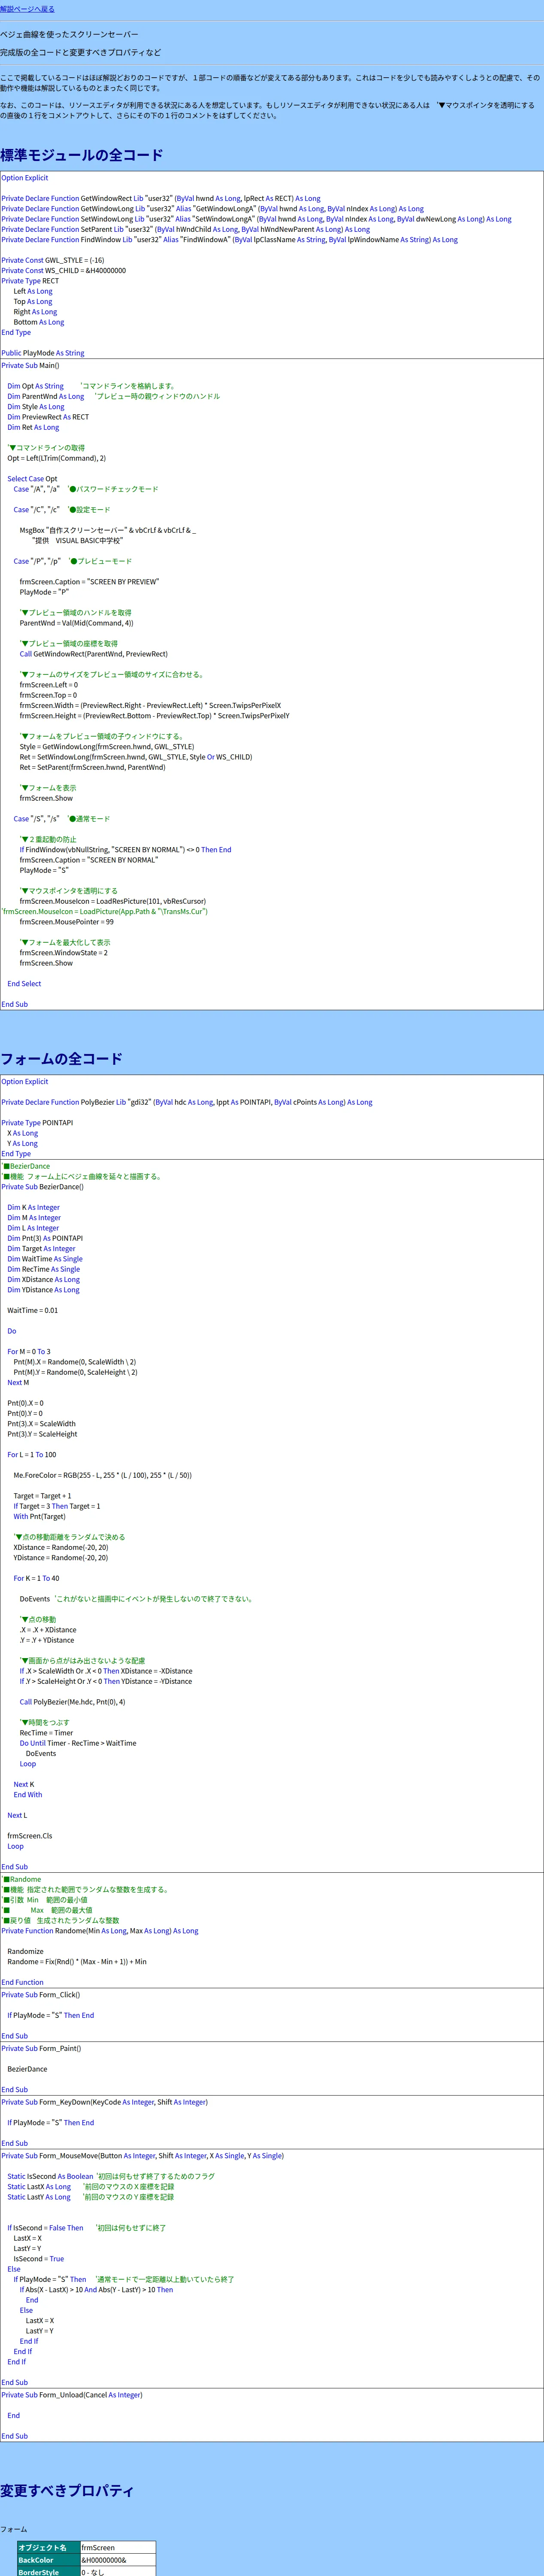Click the line Private Sub Form_Click()
Image resolution: width=544 pixels, height=2576 pixels.
(41, 1995)
